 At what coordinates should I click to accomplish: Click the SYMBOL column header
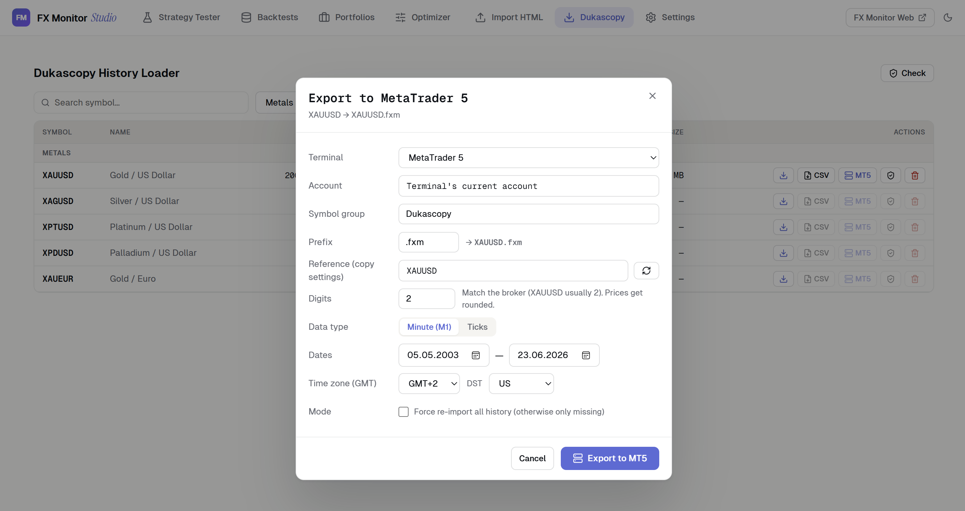point(57,132)
